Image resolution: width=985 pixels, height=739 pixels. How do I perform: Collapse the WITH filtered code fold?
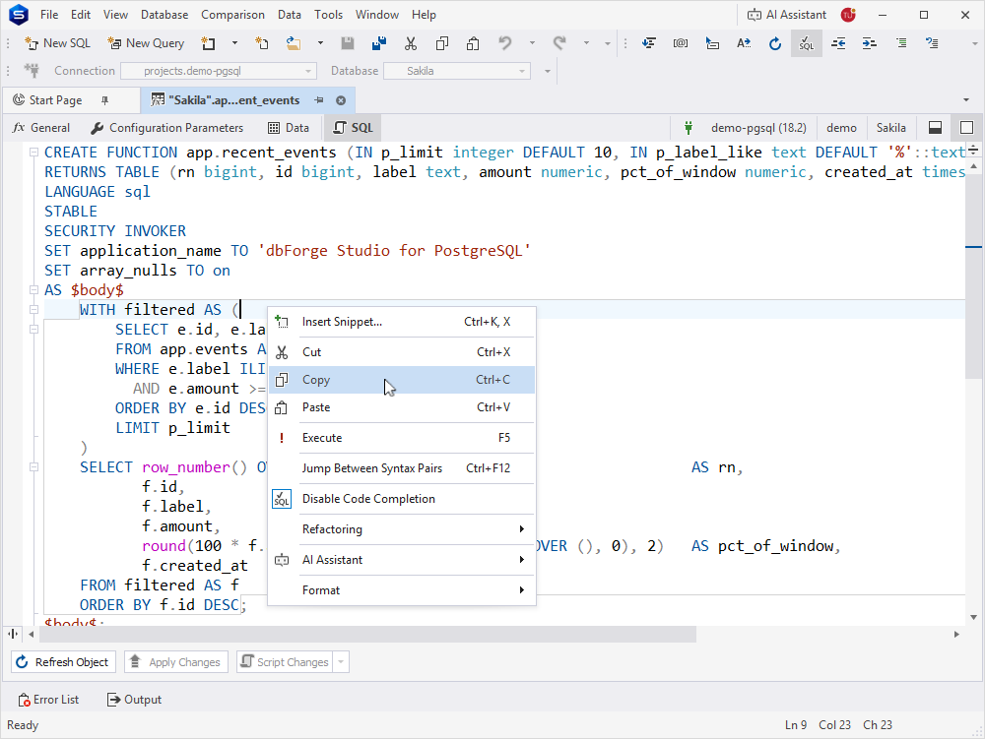(33, 309)
